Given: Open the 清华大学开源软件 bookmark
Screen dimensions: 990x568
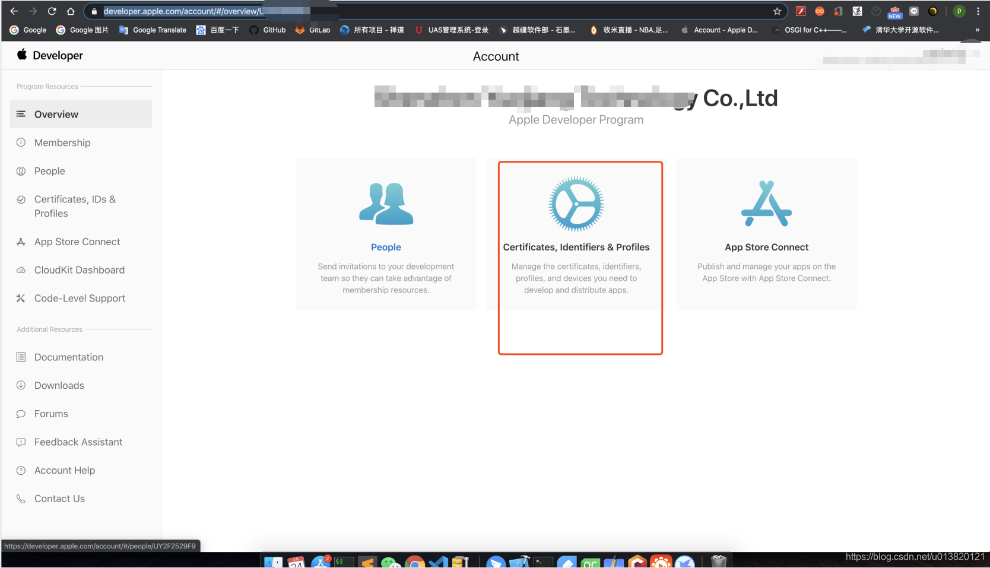Looking at the screenshot, I should [x=901, y=30].
